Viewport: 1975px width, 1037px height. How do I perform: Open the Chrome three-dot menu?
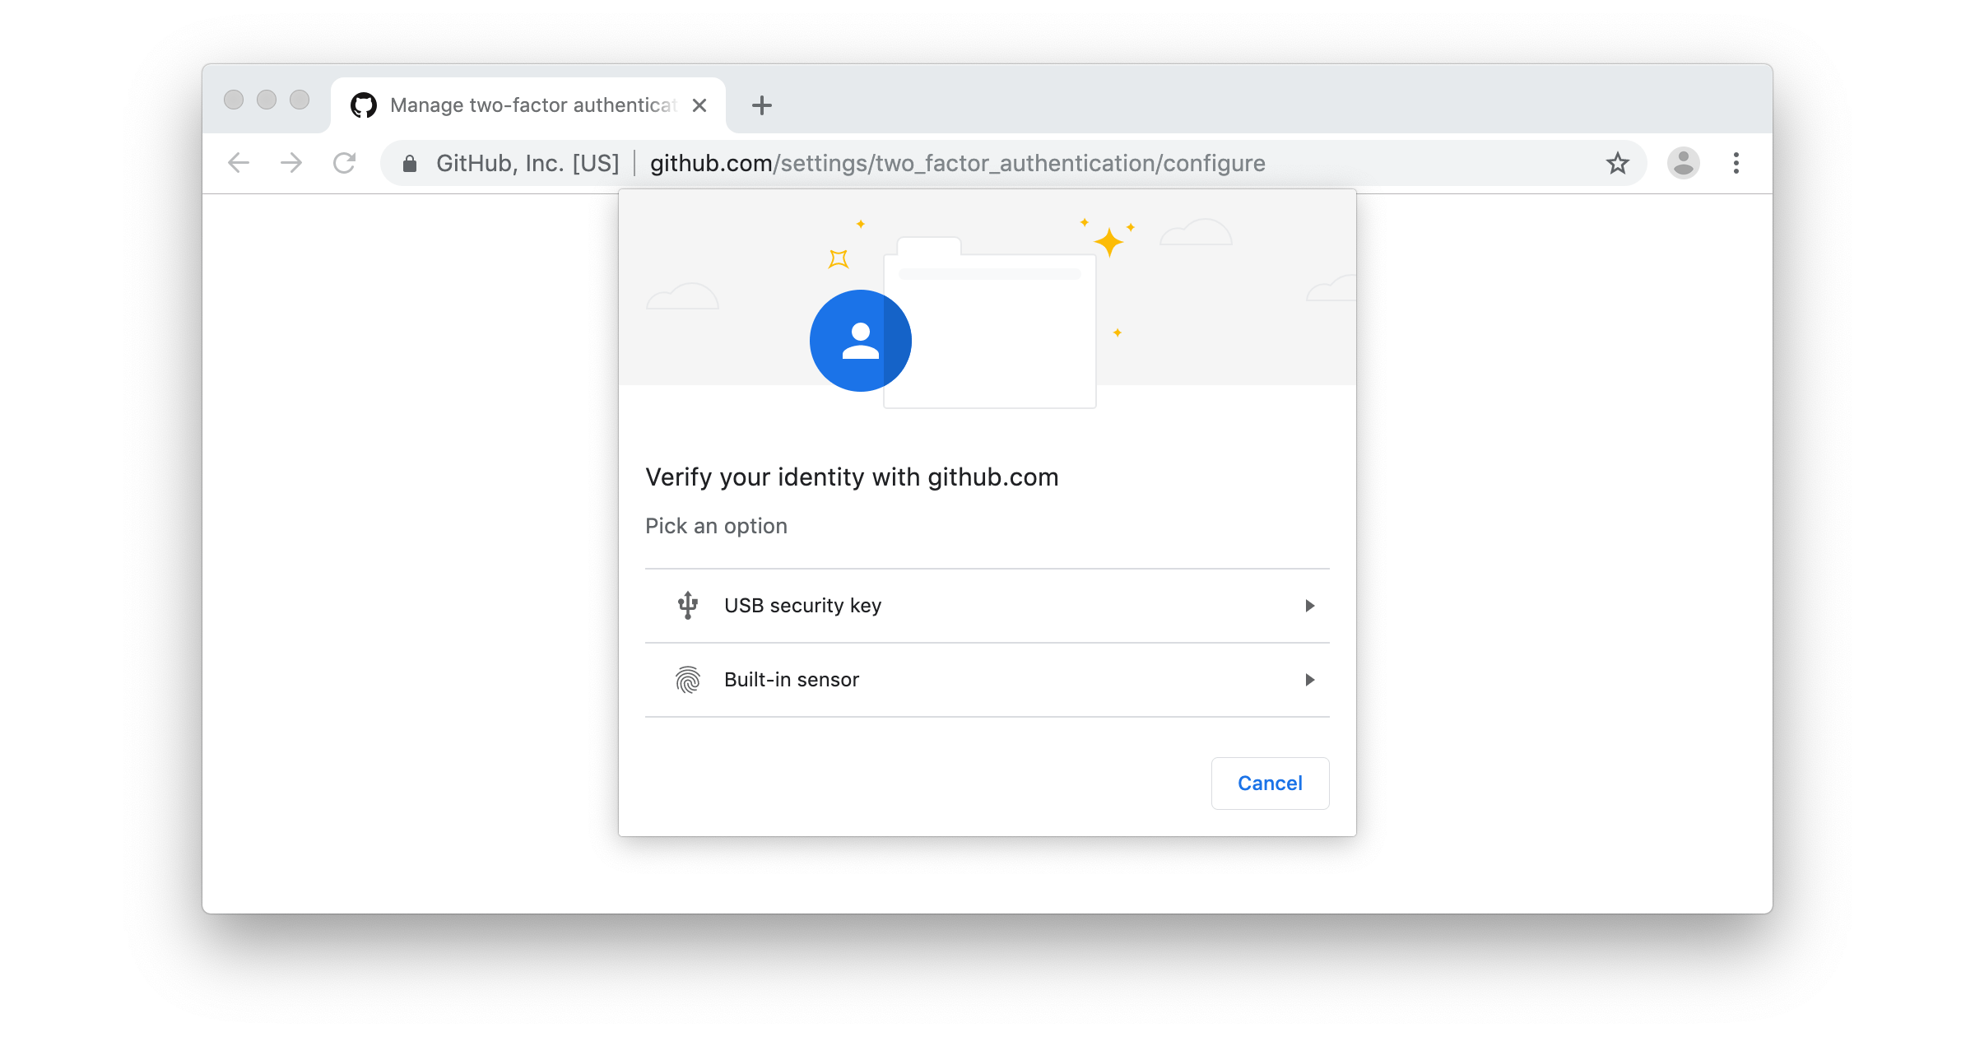1736,163
